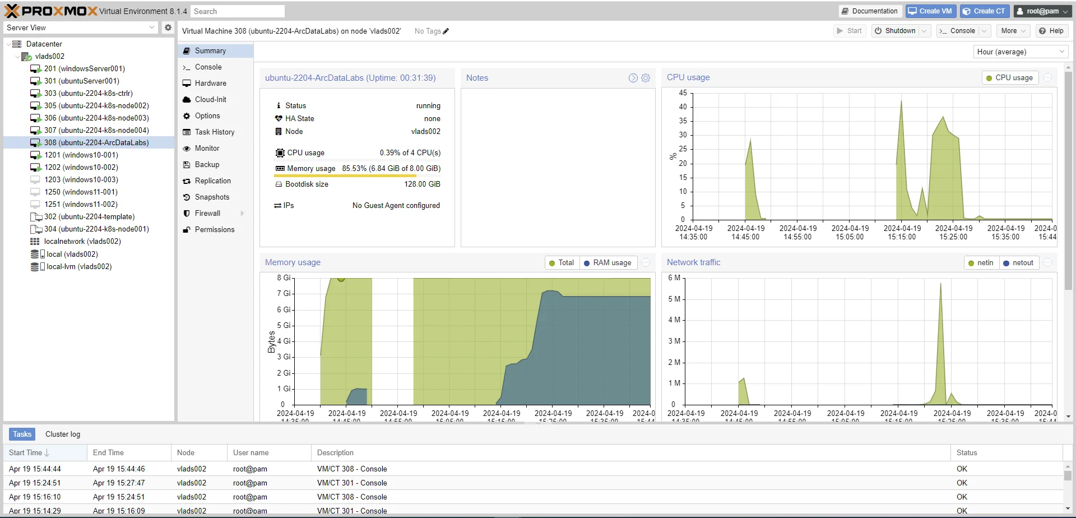Open the Console dropdown arrow
Image resolution: width=1076 pixels, height=518 pixels.
point(984,31)
